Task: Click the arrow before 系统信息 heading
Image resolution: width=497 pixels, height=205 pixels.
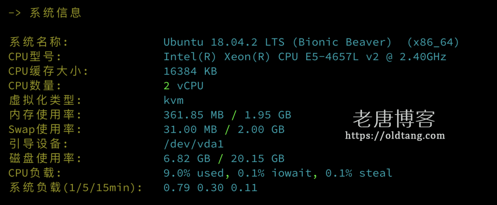Action: coord(16,13)
